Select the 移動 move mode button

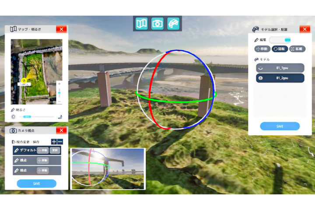(x=262, y=49)
